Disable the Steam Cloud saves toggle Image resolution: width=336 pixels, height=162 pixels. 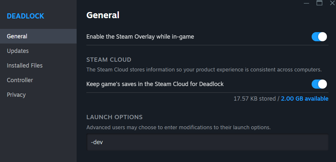click(319, 84)
